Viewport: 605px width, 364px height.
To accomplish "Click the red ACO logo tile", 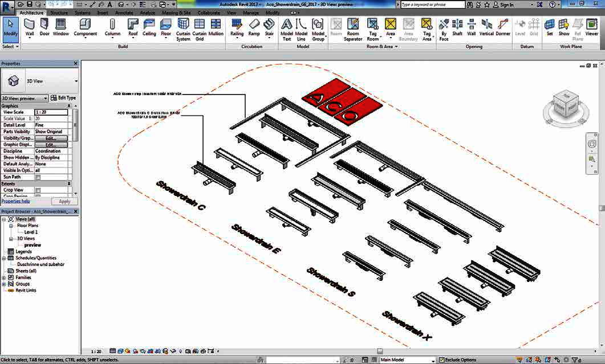I will point(342,102).
